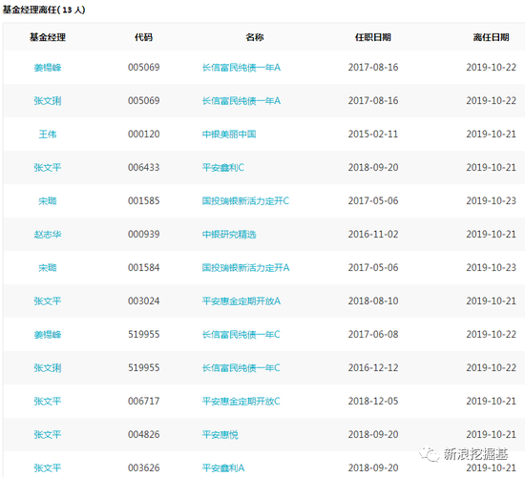Select fund code 006717

click(x=143, y=401)
